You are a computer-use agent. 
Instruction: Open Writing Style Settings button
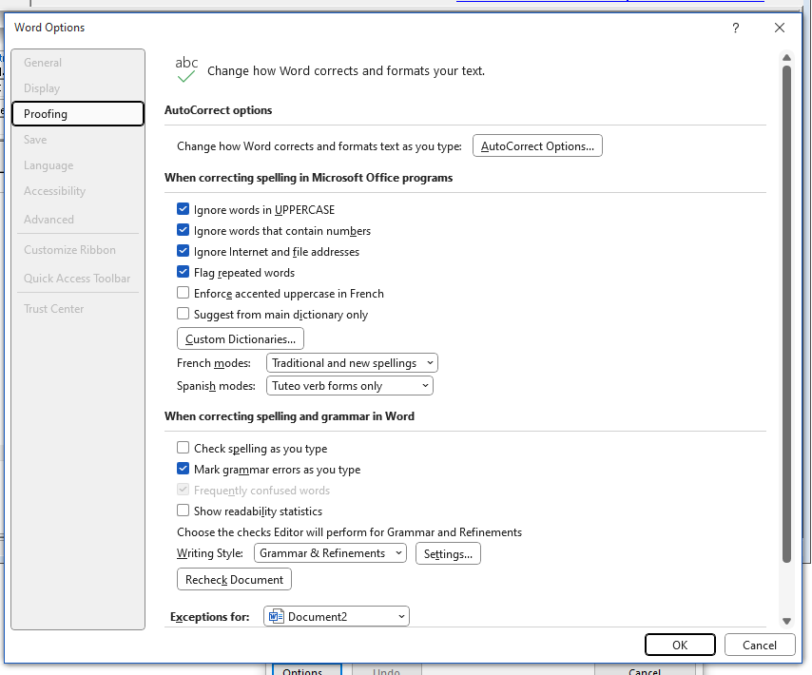(x=448, y=554)
